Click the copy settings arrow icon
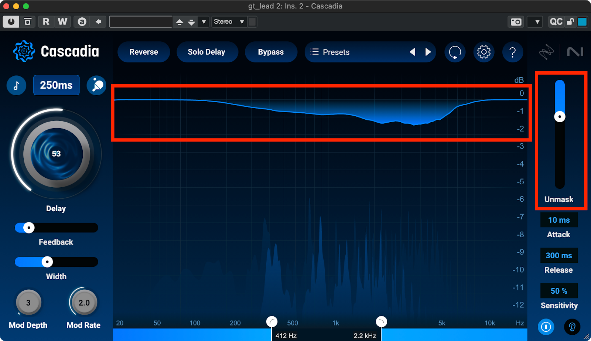 (99, 22)
